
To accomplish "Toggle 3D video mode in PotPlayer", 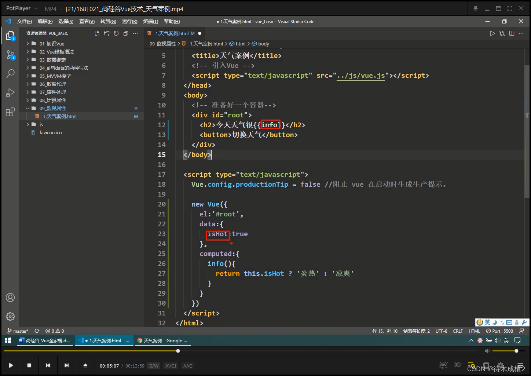I will [457, 365].
